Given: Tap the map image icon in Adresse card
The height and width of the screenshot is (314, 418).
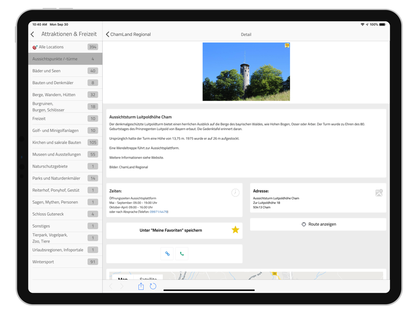Looking at the screenshot, I should [x=379, y=193].
